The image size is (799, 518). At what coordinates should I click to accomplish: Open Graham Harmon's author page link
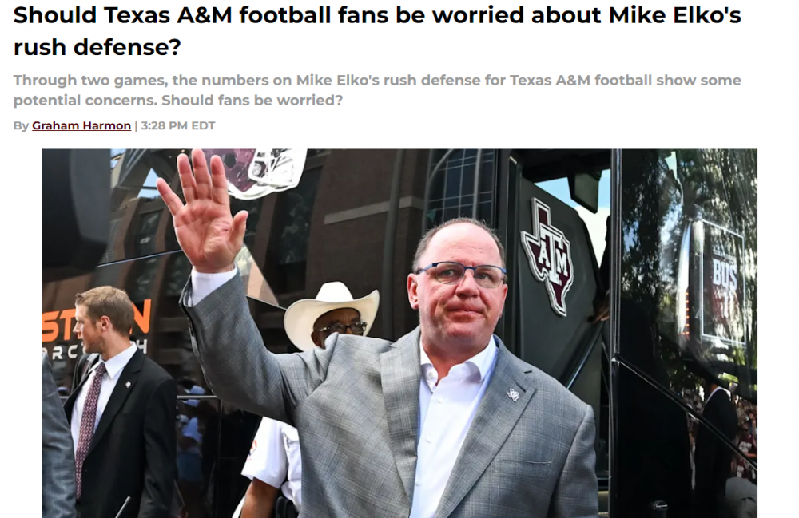(81, 125)
